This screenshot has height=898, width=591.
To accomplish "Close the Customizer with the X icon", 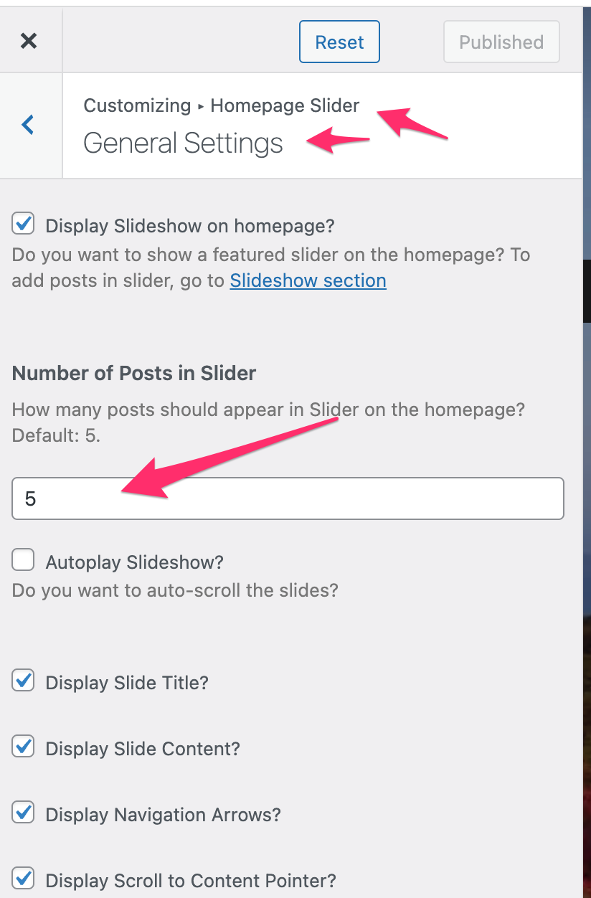I will (29, 42).
